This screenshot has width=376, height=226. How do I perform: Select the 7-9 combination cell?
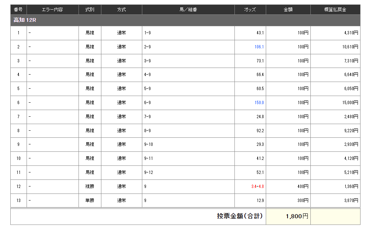click(188, 117)
